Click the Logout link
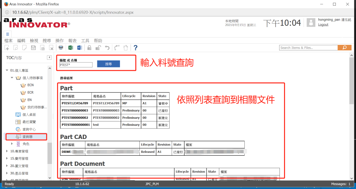 (323, 25)
